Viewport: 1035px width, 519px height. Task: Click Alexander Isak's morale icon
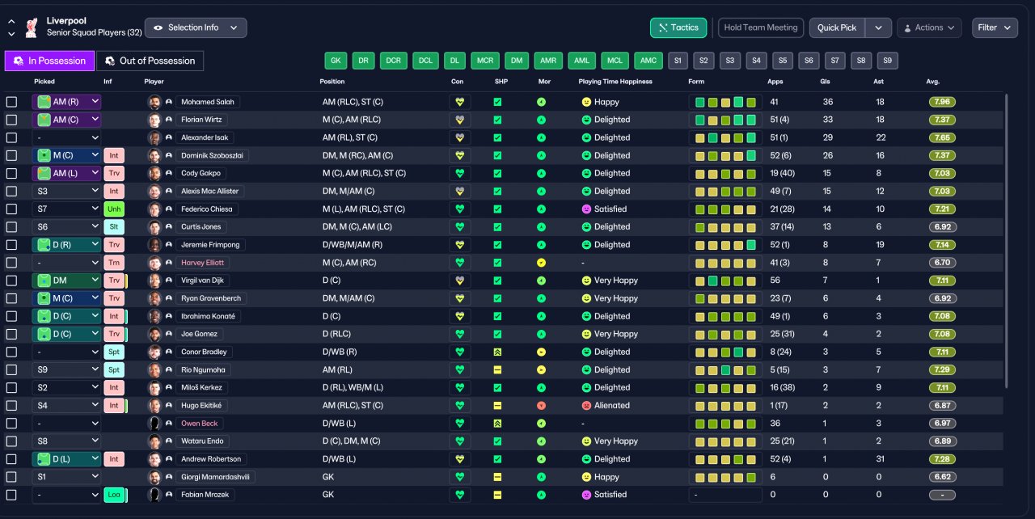(541, 137)
